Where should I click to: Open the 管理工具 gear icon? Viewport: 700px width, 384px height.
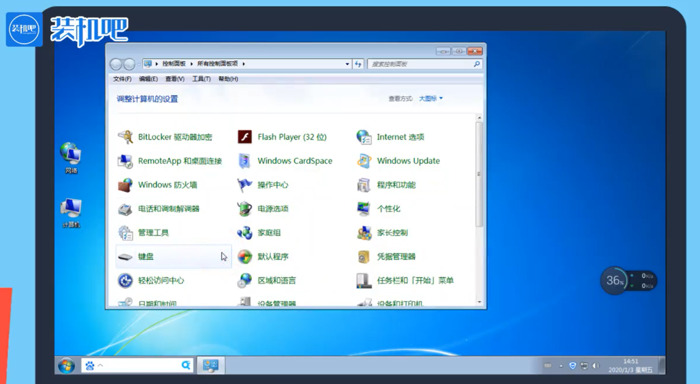[x=126, y=232]
